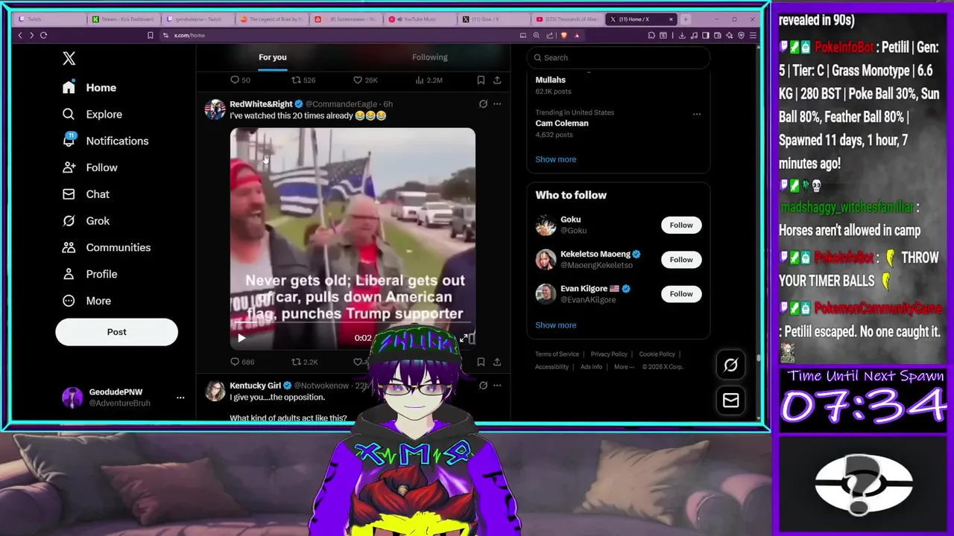954x536 pixels.
Task: Open Grok from the sidebar
Action: [x=86, y=221]
